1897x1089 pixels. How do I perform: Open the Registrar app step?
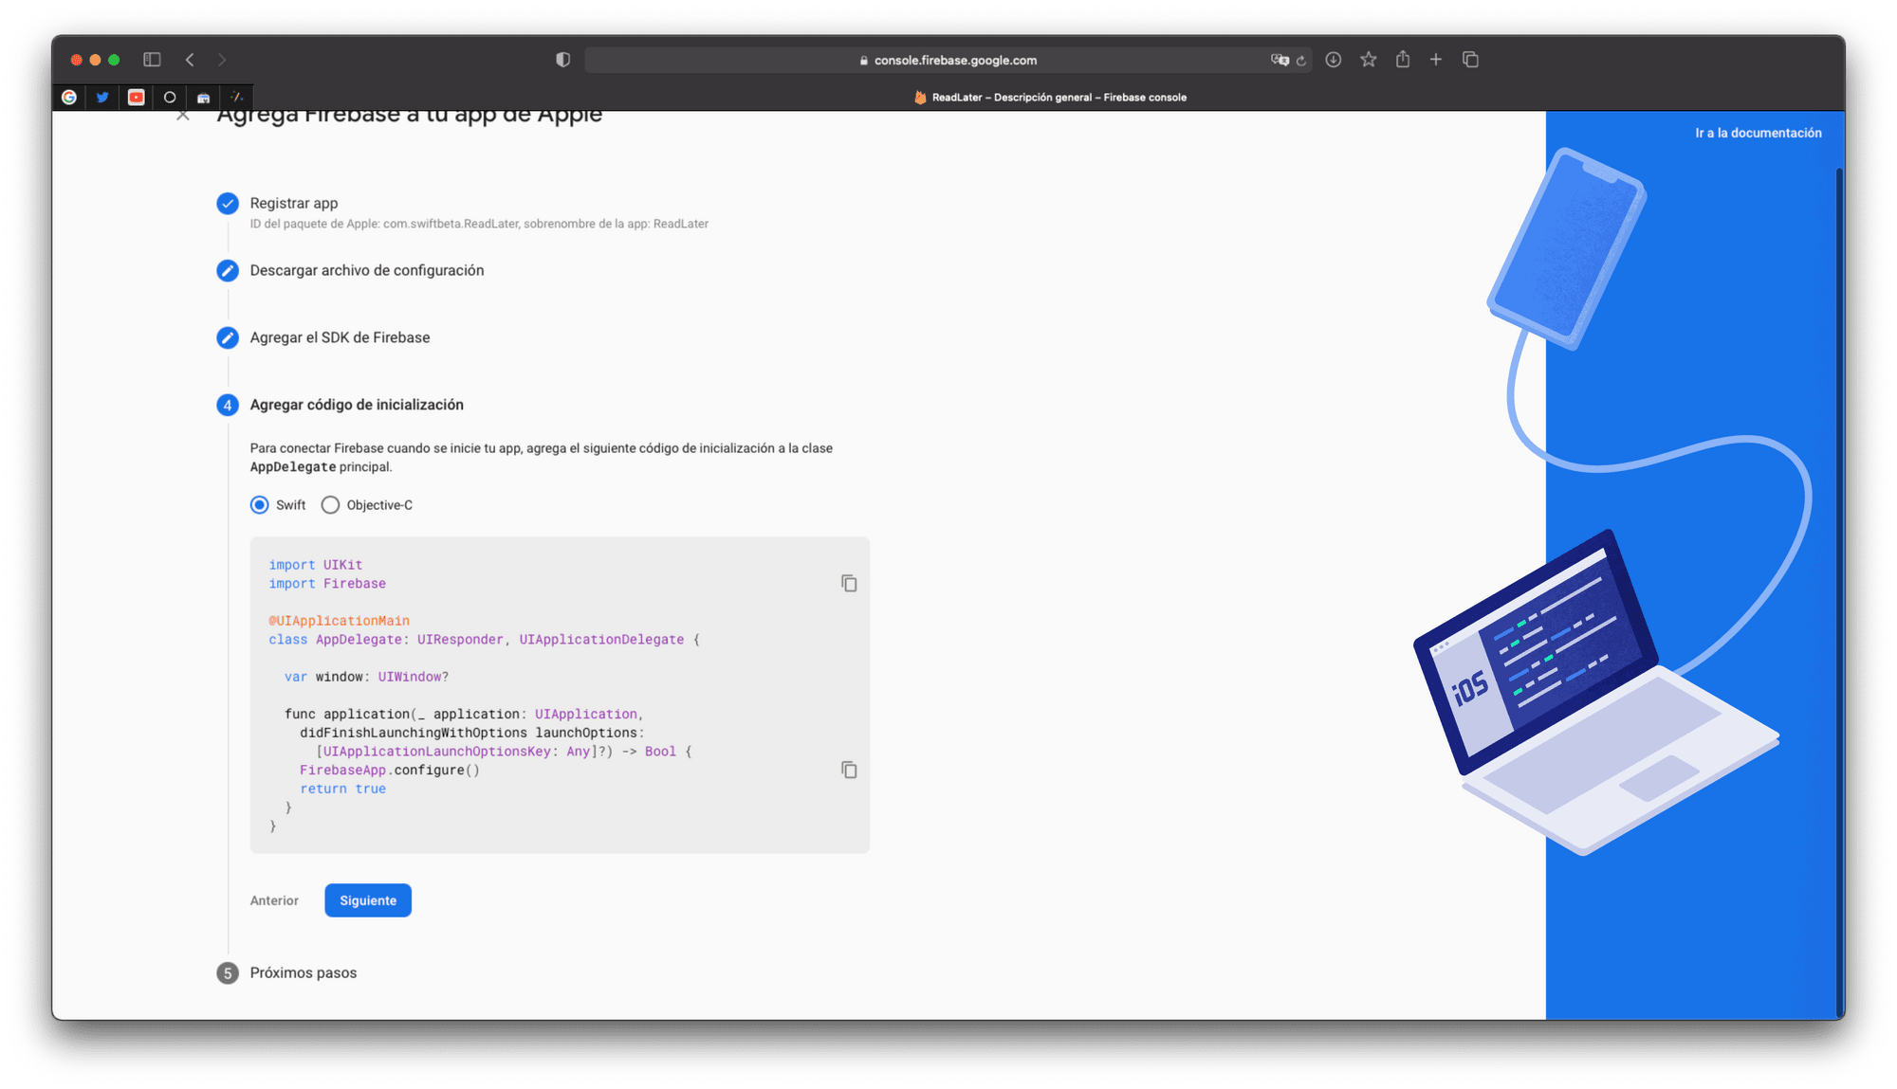pos(294,203)
